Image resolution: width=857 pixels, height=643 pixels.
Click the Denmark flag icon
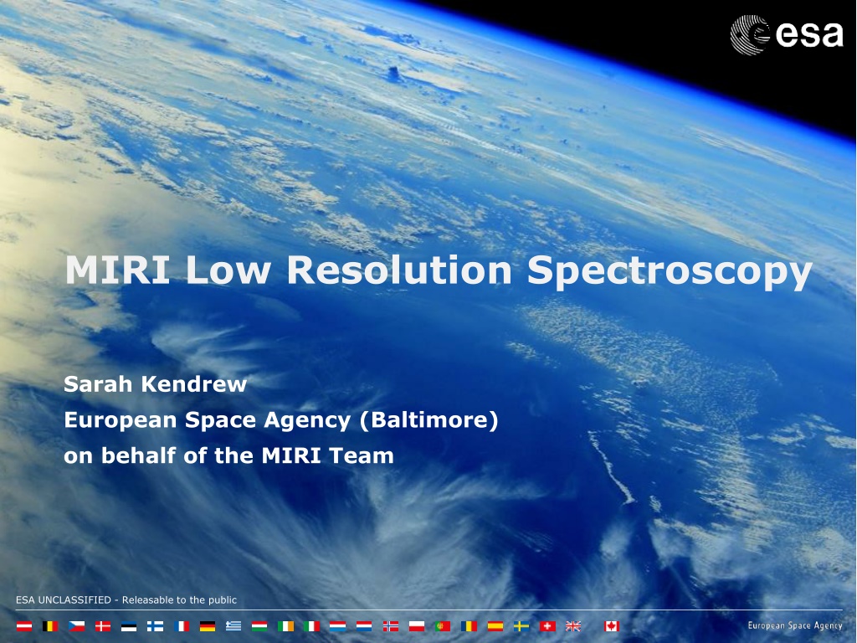[103, 626]
